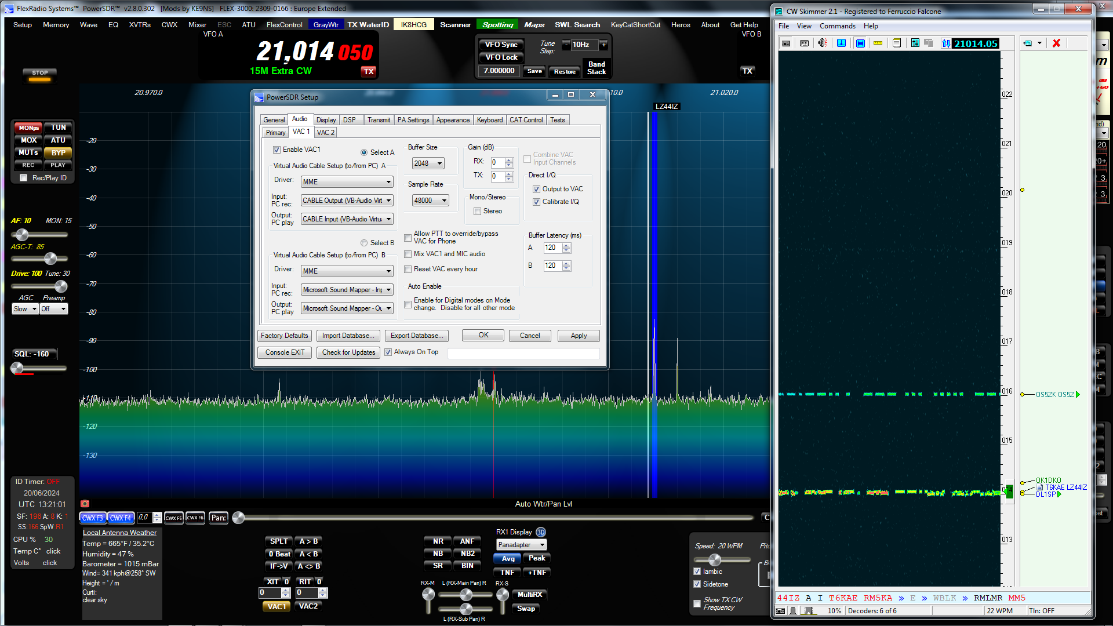The width and height of the screenshot is (1113, 626).
Task: Click the red TX indicator under VFO A
Action: (369, 72)
